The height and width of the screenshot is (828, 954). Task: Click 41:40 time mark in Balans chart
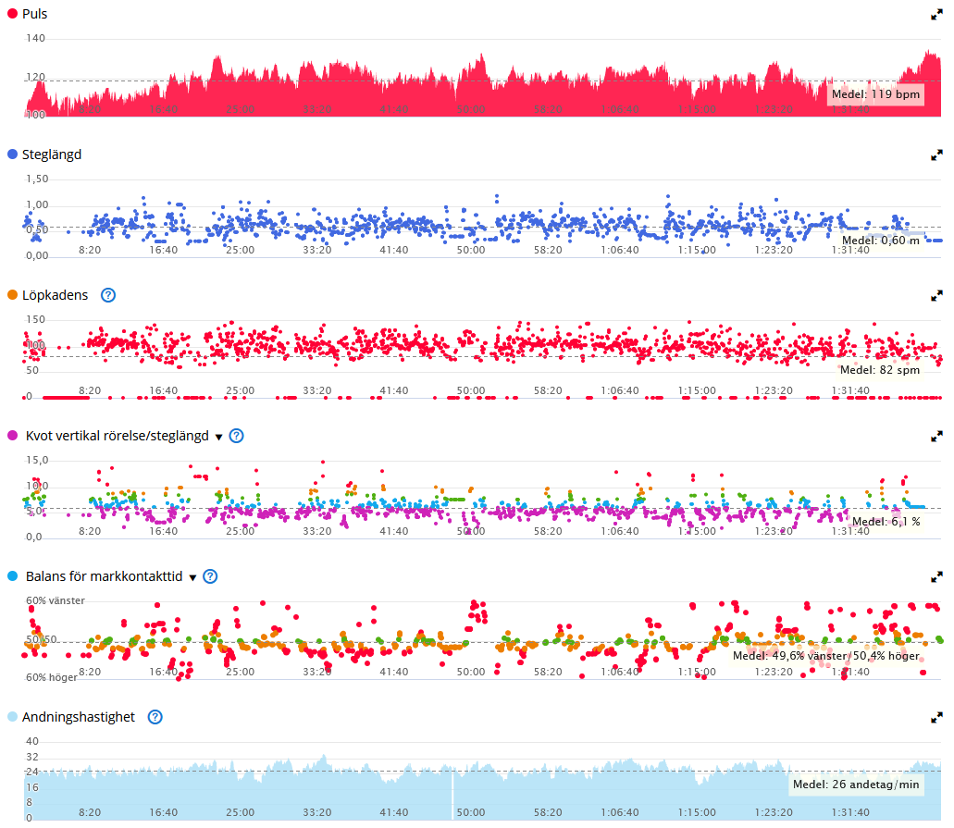click(x=393, y=672)
